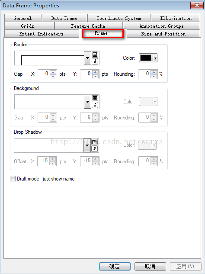Click the Border style preview box
This screenshot has height=274, width=205.
49,58
